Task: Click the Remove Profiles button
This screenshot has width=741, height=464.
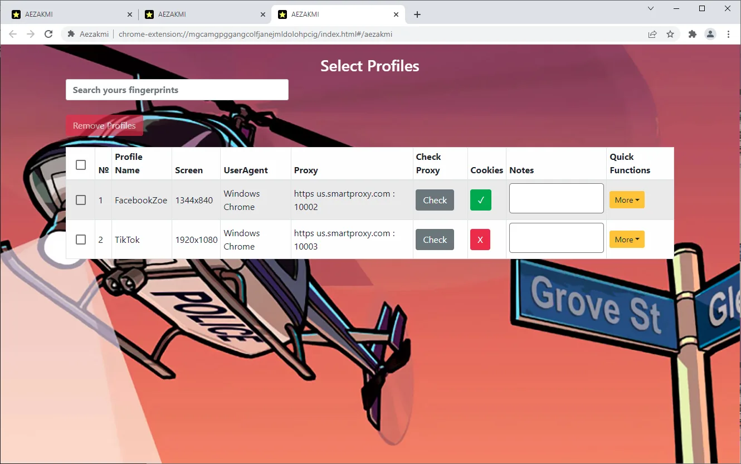Action: (x=104, y=125)
